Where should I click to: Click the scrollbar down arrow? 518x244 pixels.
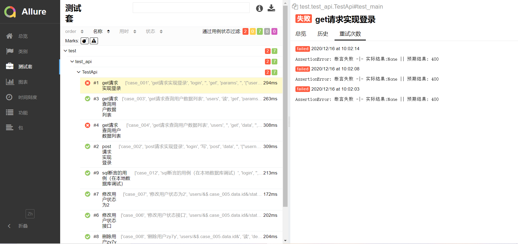tap(285, 240)
